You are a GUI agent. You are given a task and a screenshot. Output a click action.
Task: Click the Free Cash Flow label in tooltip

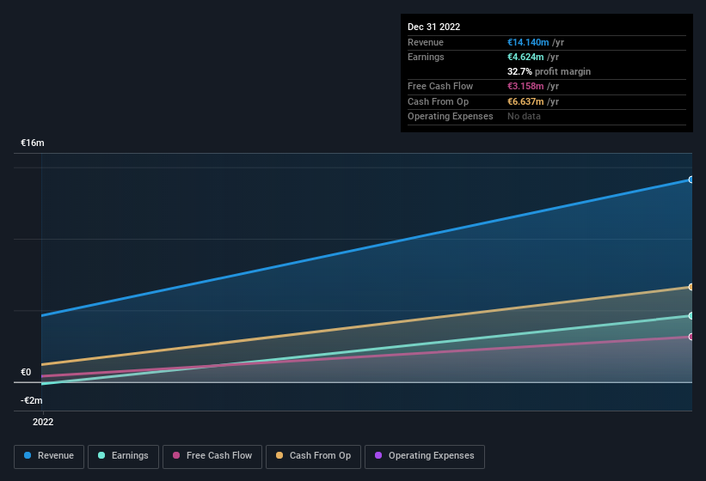click(x=440, y=86)
